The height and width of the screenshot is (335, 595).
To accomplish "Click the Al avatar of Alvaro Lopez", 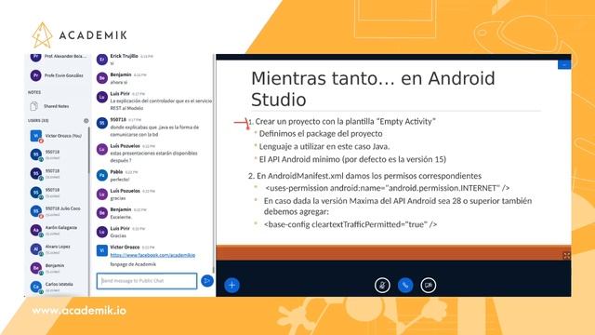I will [x=35, y=248].
